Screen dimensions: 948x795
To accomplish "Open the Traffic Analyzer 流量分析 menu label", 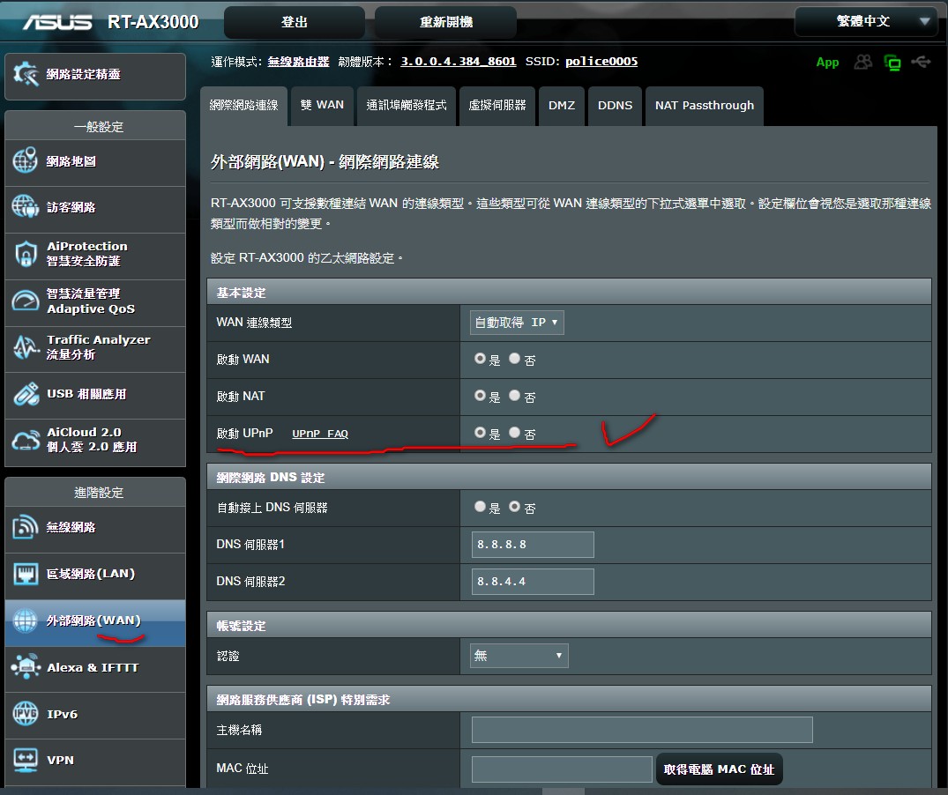I will (x=99, y=346).
